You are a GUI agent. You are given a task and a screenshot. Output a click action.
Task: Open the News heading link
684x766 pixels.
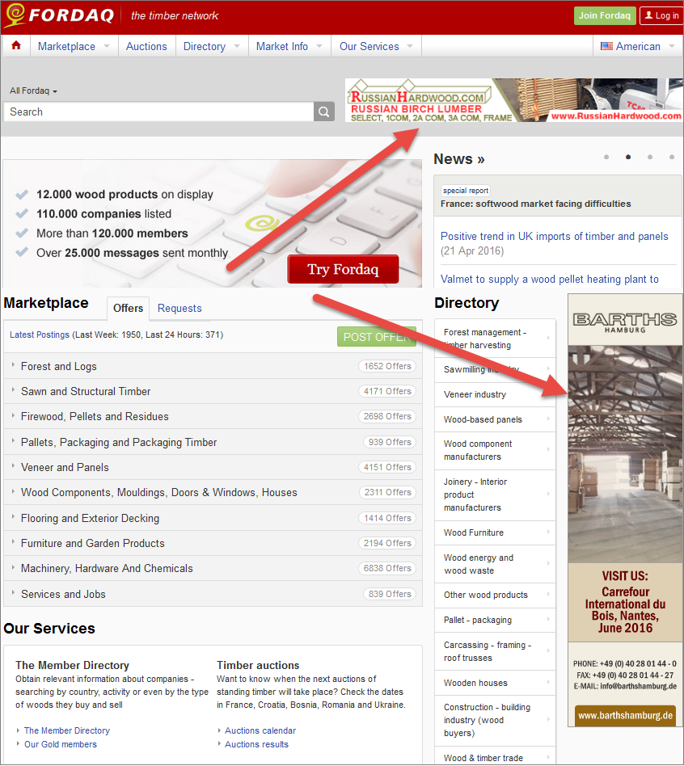459,158
